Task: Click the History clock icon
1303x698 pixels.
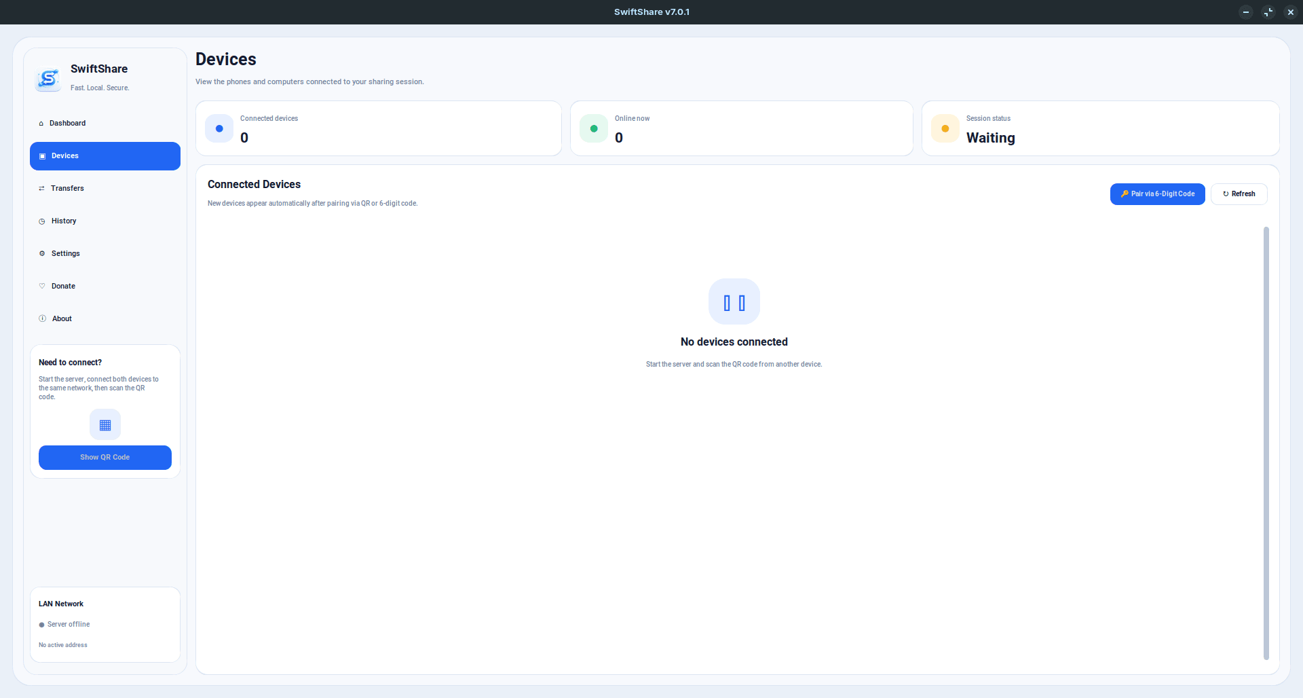Action: click(42, 221)
